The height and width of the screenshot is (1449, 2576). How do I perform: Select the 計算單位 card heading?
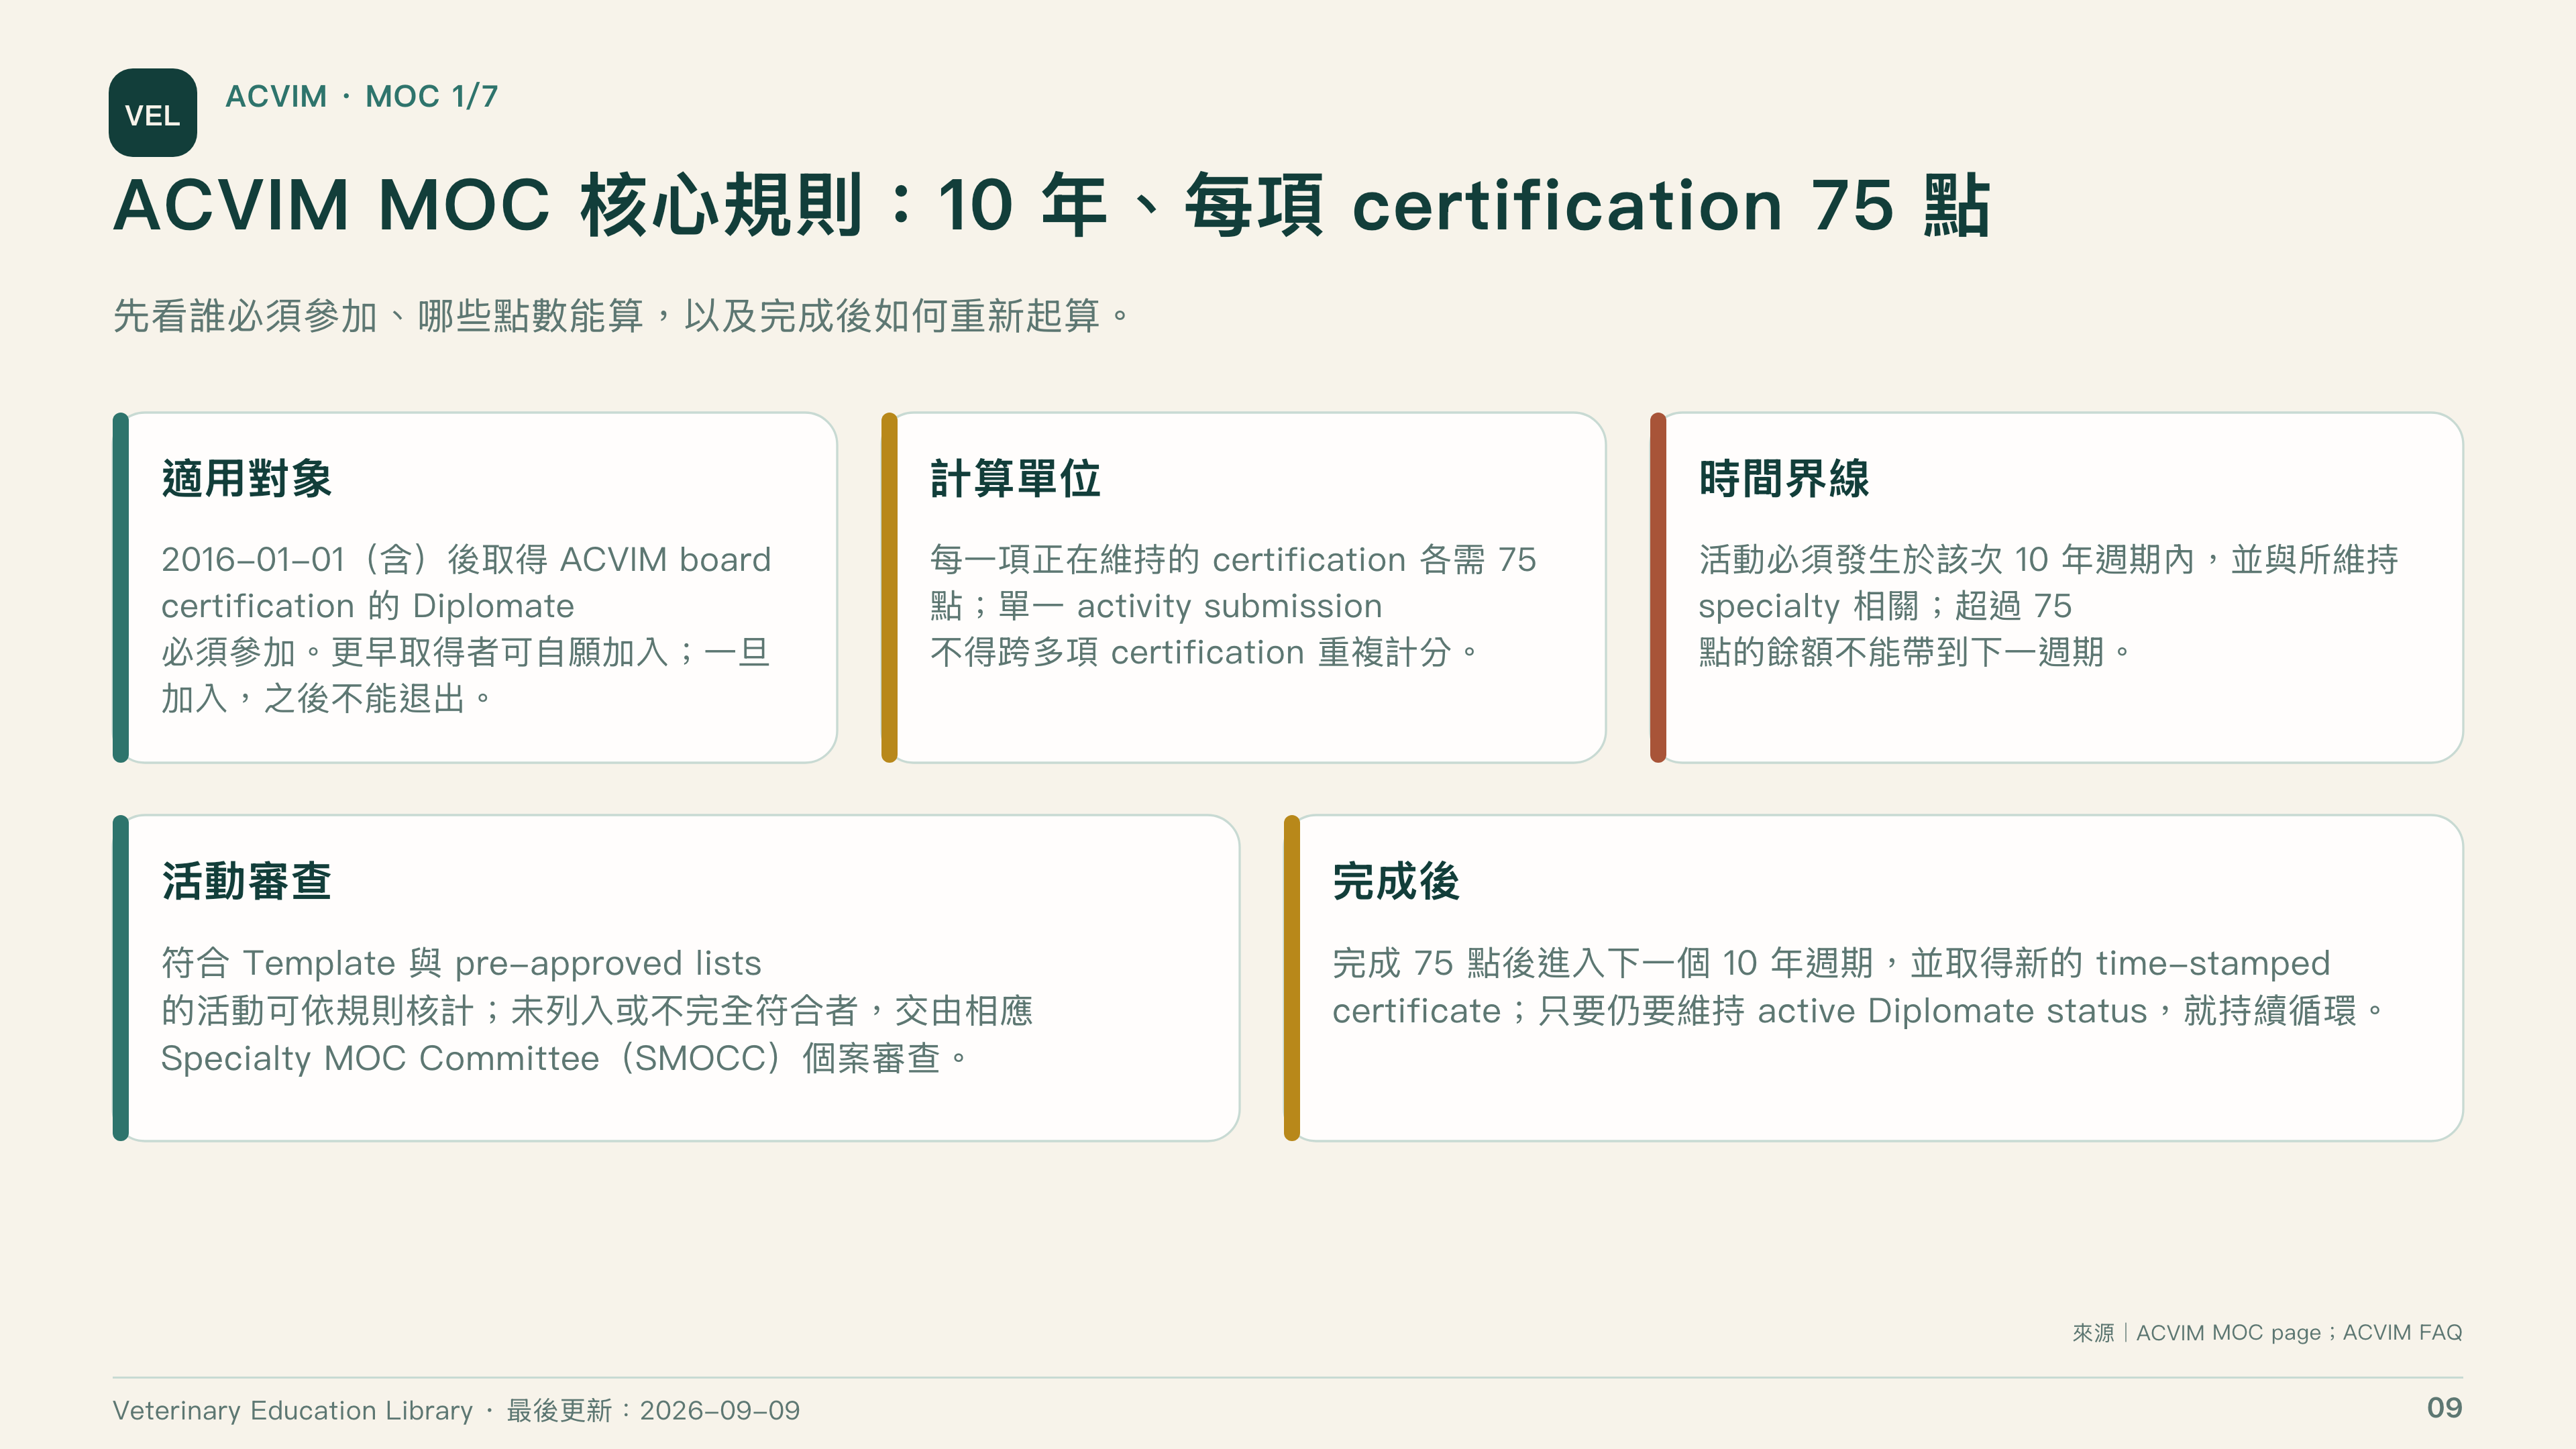click(x=1015, y=478)
